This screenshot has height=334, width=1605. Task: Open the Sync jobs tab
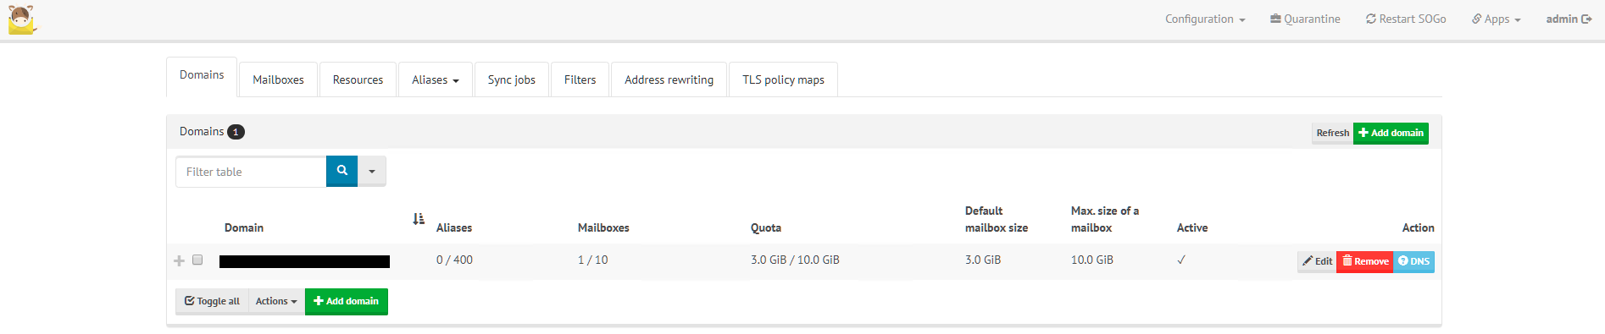(512, 79)
